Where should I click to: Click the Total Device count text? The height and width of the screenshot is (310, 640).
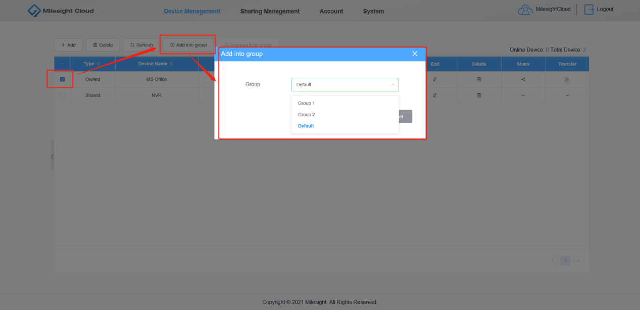pyautogui.click(x=568, y=49)
